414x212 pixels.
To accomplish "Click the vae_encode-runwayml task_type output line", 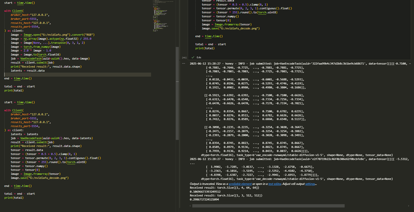I will click(x=297, y=155).
